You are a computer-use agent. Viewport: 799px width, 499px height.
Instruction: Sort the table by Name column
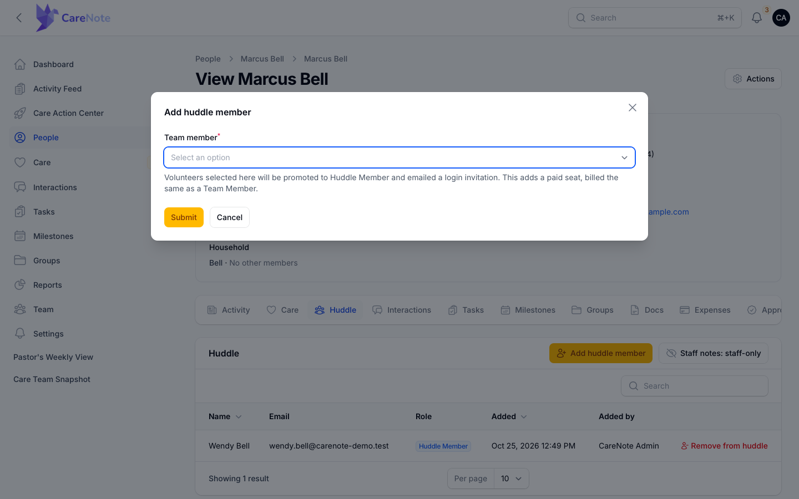[x=225, y=416]
